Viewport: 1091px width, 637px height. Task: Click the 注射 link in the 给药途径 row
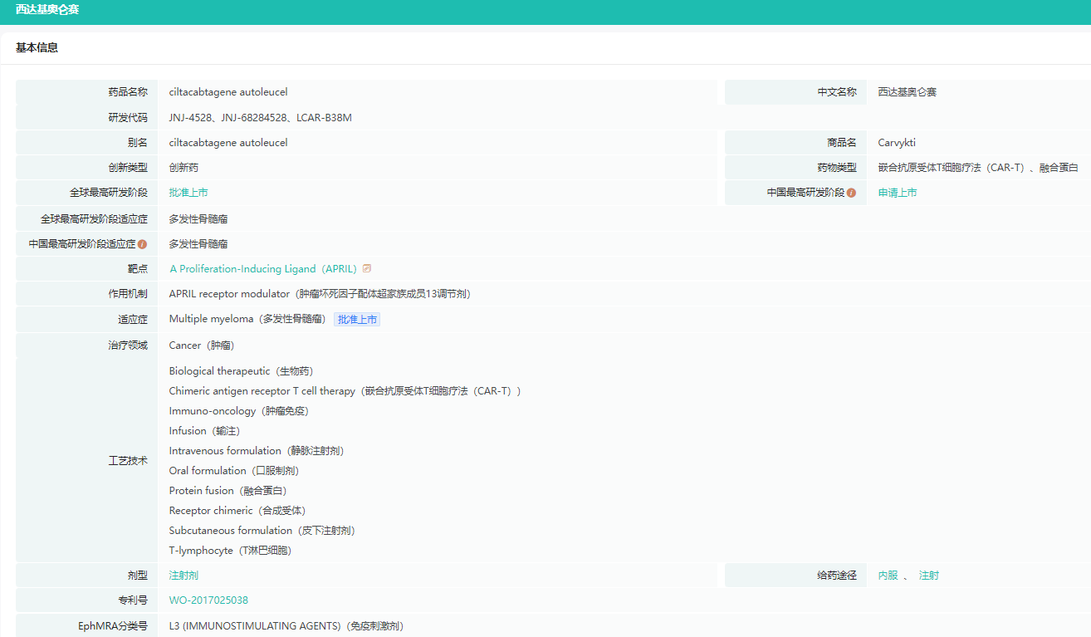coord(929,575)
